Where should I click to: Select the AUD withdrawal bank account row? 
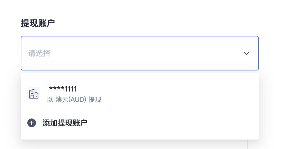140,94
